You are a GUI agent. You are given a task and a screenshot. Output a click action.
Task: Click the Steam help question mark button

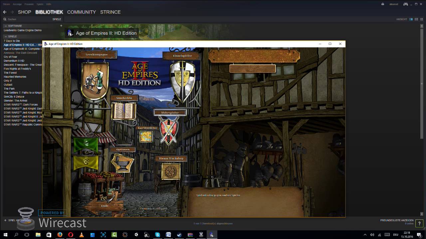tap(419, 224)
